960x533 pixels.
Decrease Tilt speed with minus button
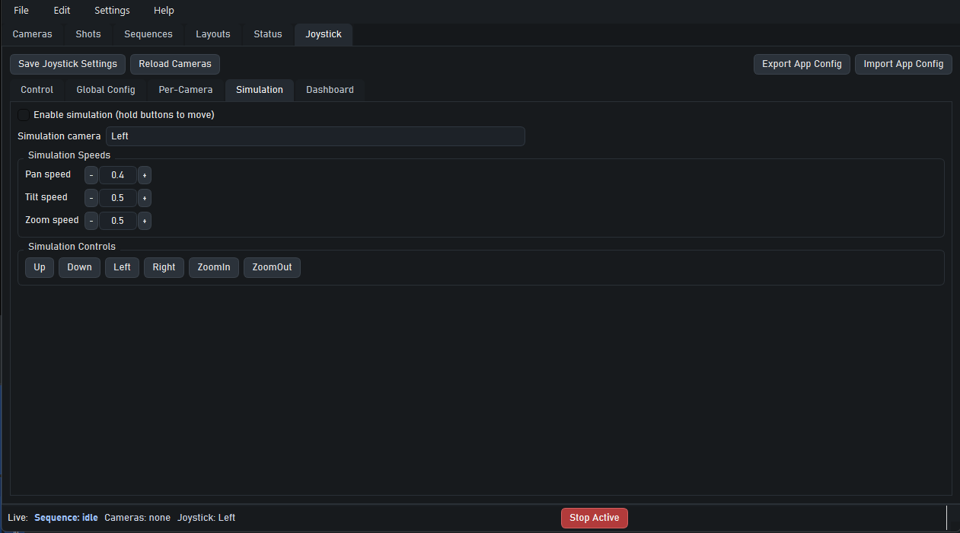pos(91,198)
